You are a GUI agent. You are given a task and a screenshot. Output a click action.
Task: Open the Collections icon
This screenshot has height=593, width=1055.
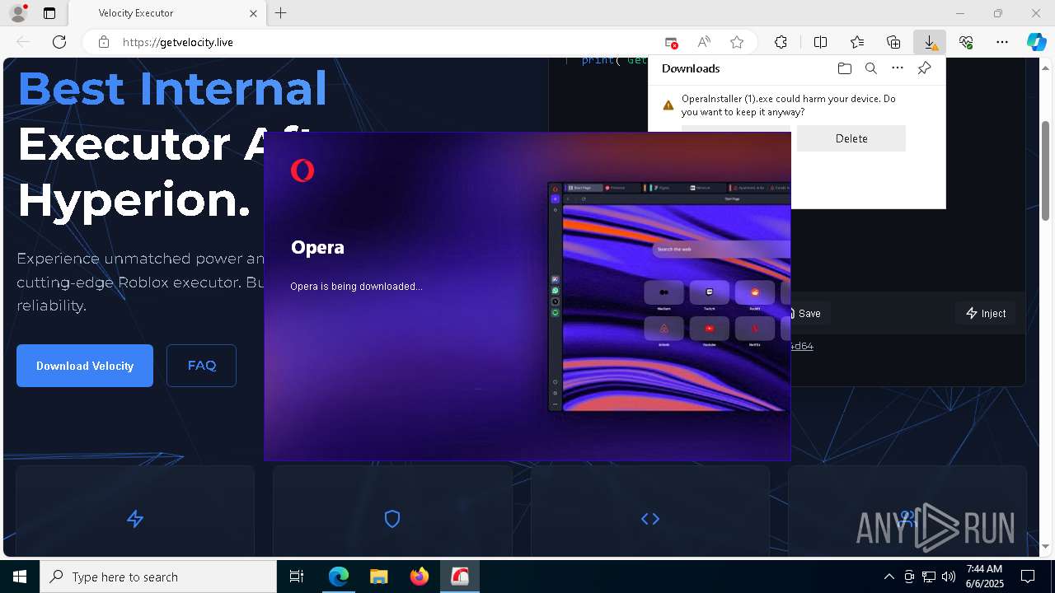[893, 42]
